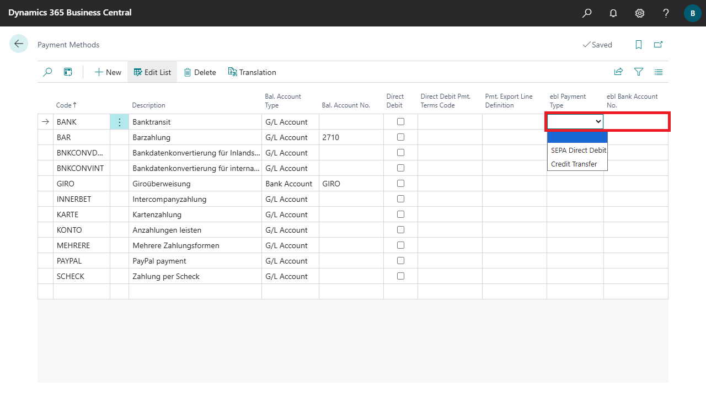
Task: Open the notifications bell
Action: coord(613,13)
